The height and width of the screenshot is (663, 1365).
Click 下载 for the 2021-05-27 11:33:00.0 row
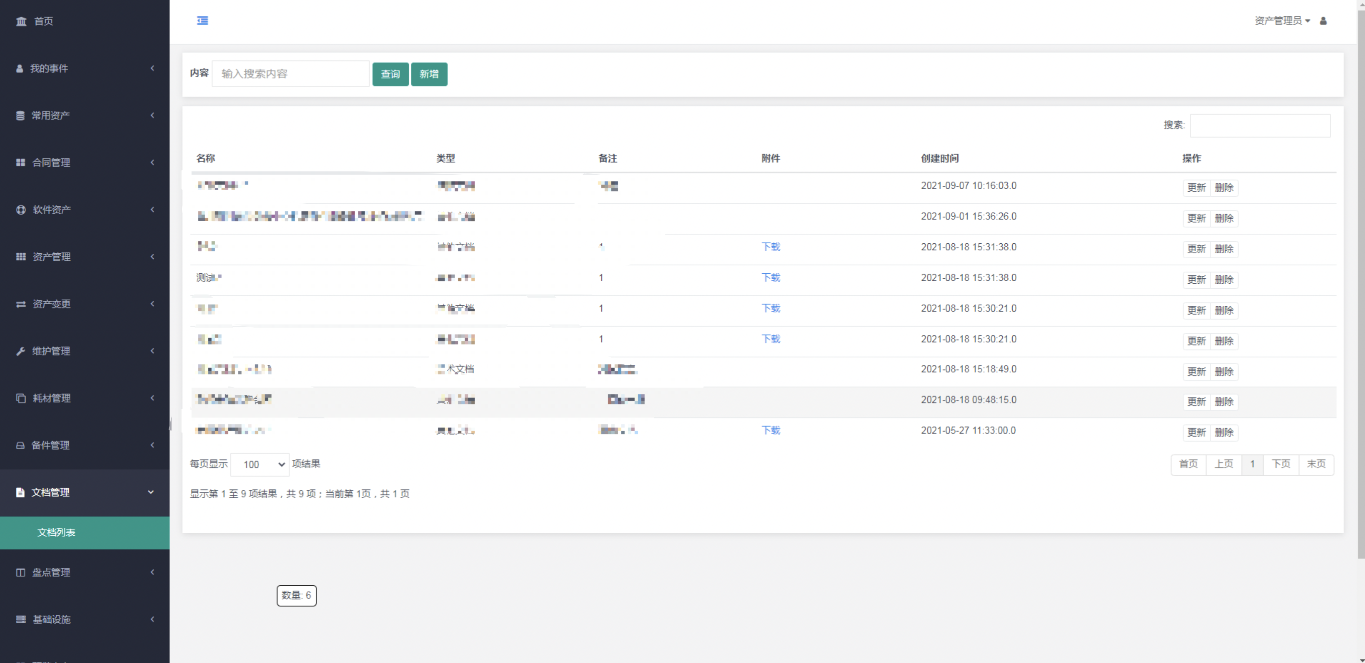[771, 430]
